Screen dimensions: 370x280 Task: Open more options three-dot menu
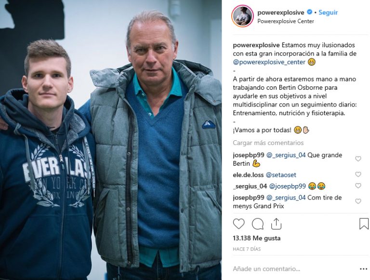click(363, 269)
